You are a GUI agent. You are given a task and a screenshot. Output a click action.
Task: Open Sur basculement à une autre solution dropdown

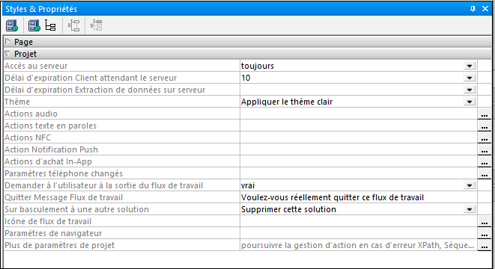click(470, 209)
